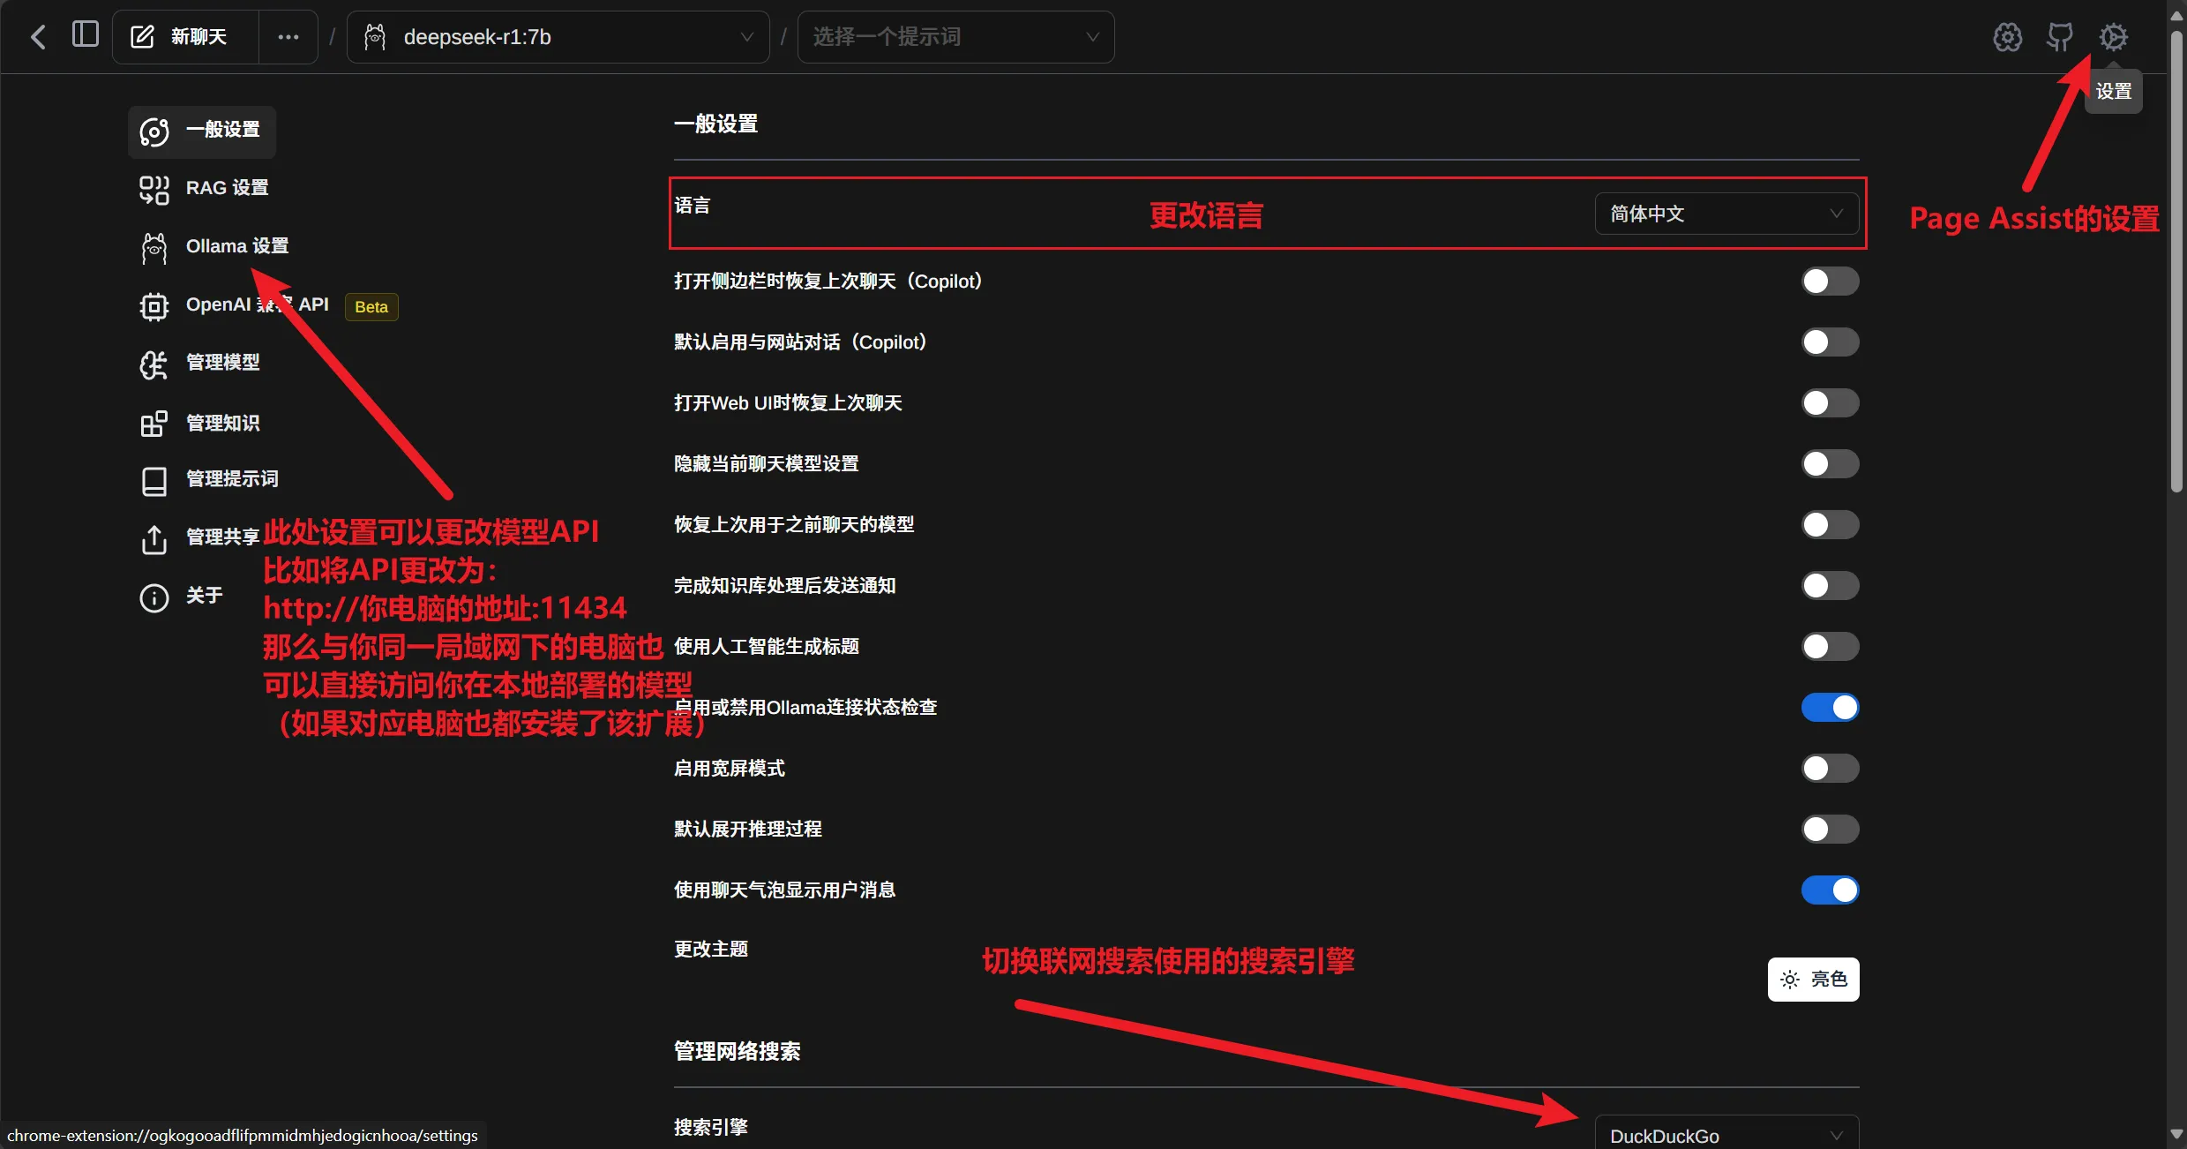
Task: Go back using the left arrow icon
Action: click(x=38, y=37)
